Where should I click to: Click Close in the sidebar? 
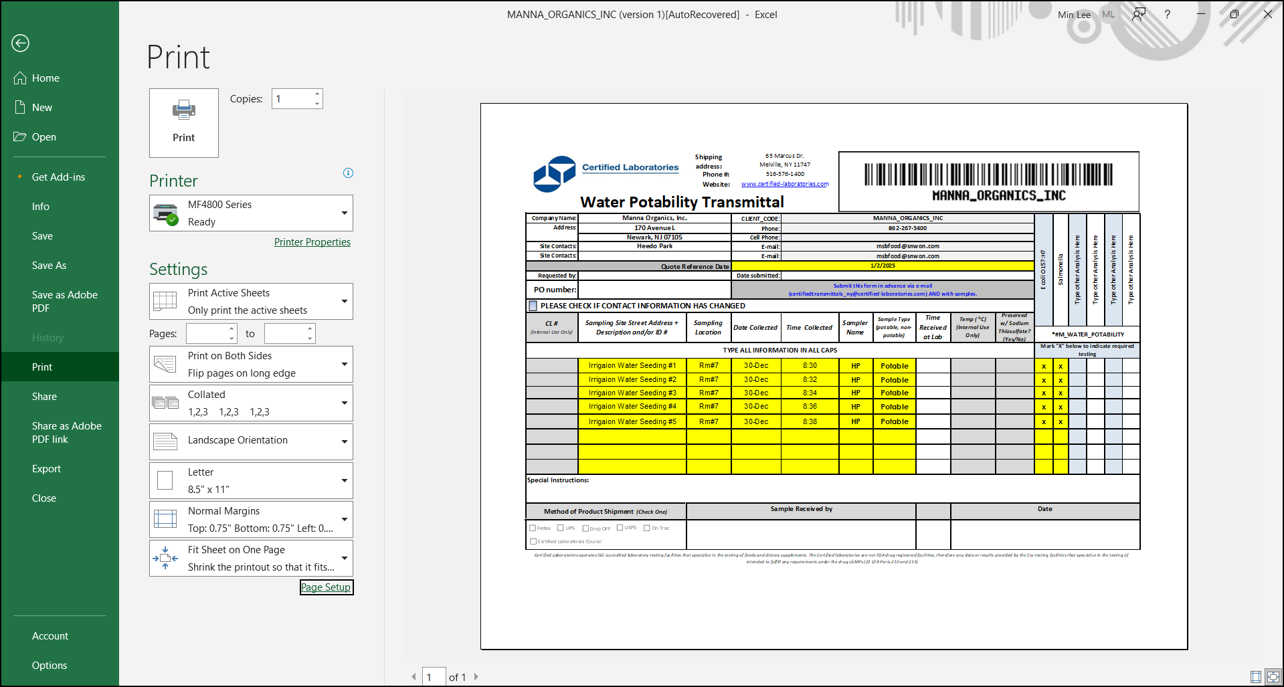(x=60, y=498)
